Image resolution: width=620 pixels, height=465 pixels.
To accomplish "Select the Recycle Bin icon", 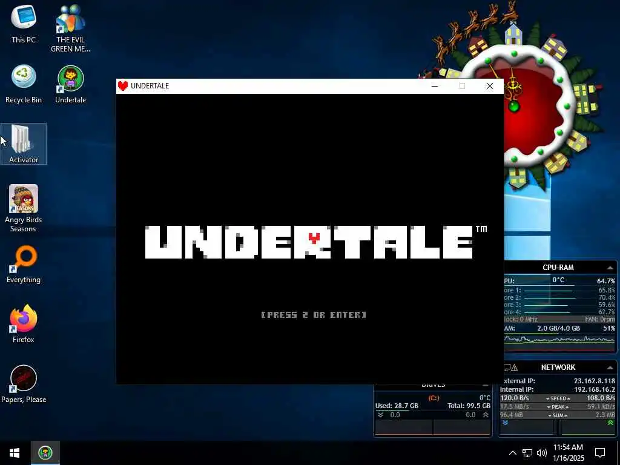I will (x=24, y=84).
